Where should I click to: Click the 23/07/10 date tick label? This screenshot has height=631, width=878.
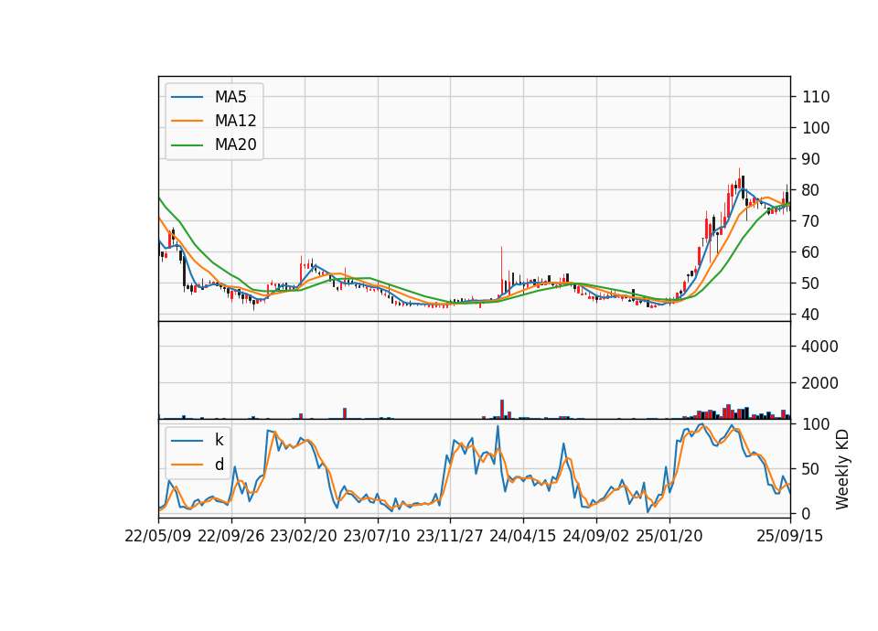click(x=377, y=536)
